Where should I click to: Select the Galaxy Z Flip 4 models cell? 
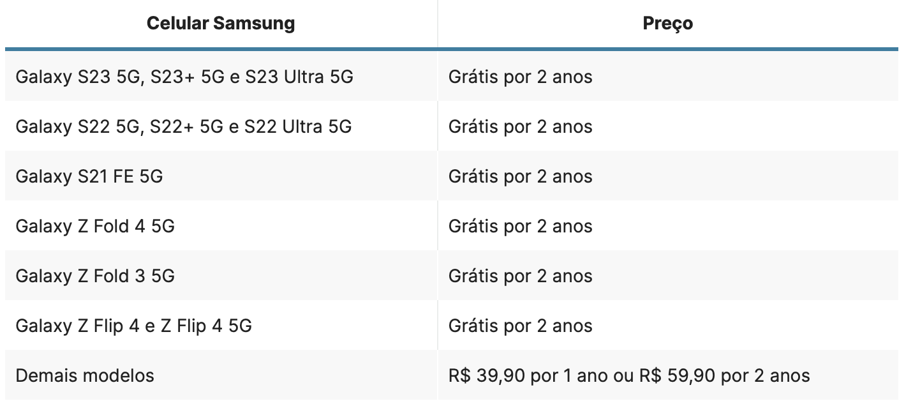tap(134, 326)
